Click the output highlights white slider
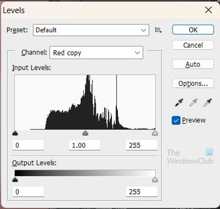The image size is (220, 209). tap(155, 180)
